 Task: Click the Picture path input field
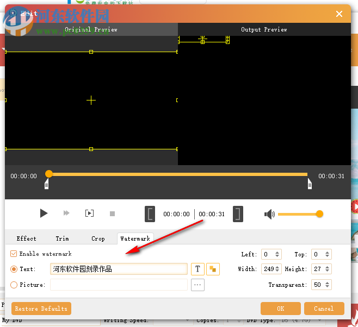tap(119, 285)
